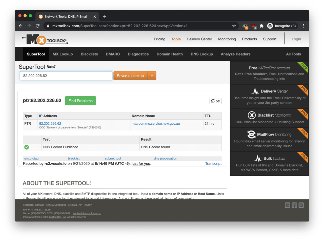
Task: Open the Privacy footer link
Action: 88,205
